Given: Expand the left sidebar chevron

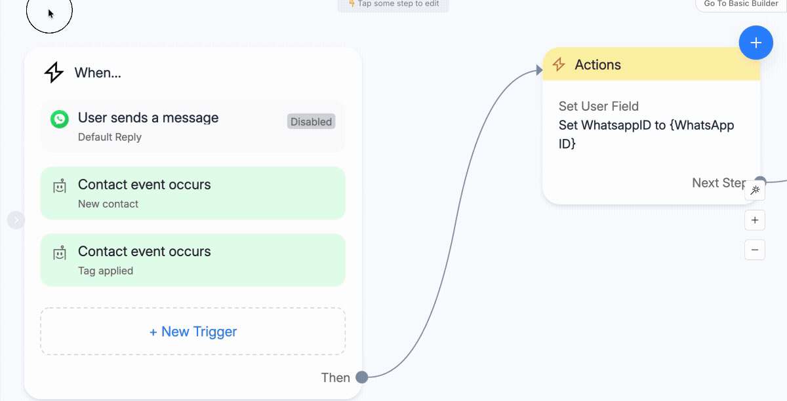Looking at the screenshot, I should coord(16,220).
